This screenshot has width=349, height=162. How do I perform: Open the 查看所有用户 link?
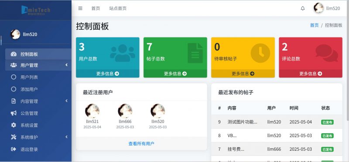pos(141,144)
